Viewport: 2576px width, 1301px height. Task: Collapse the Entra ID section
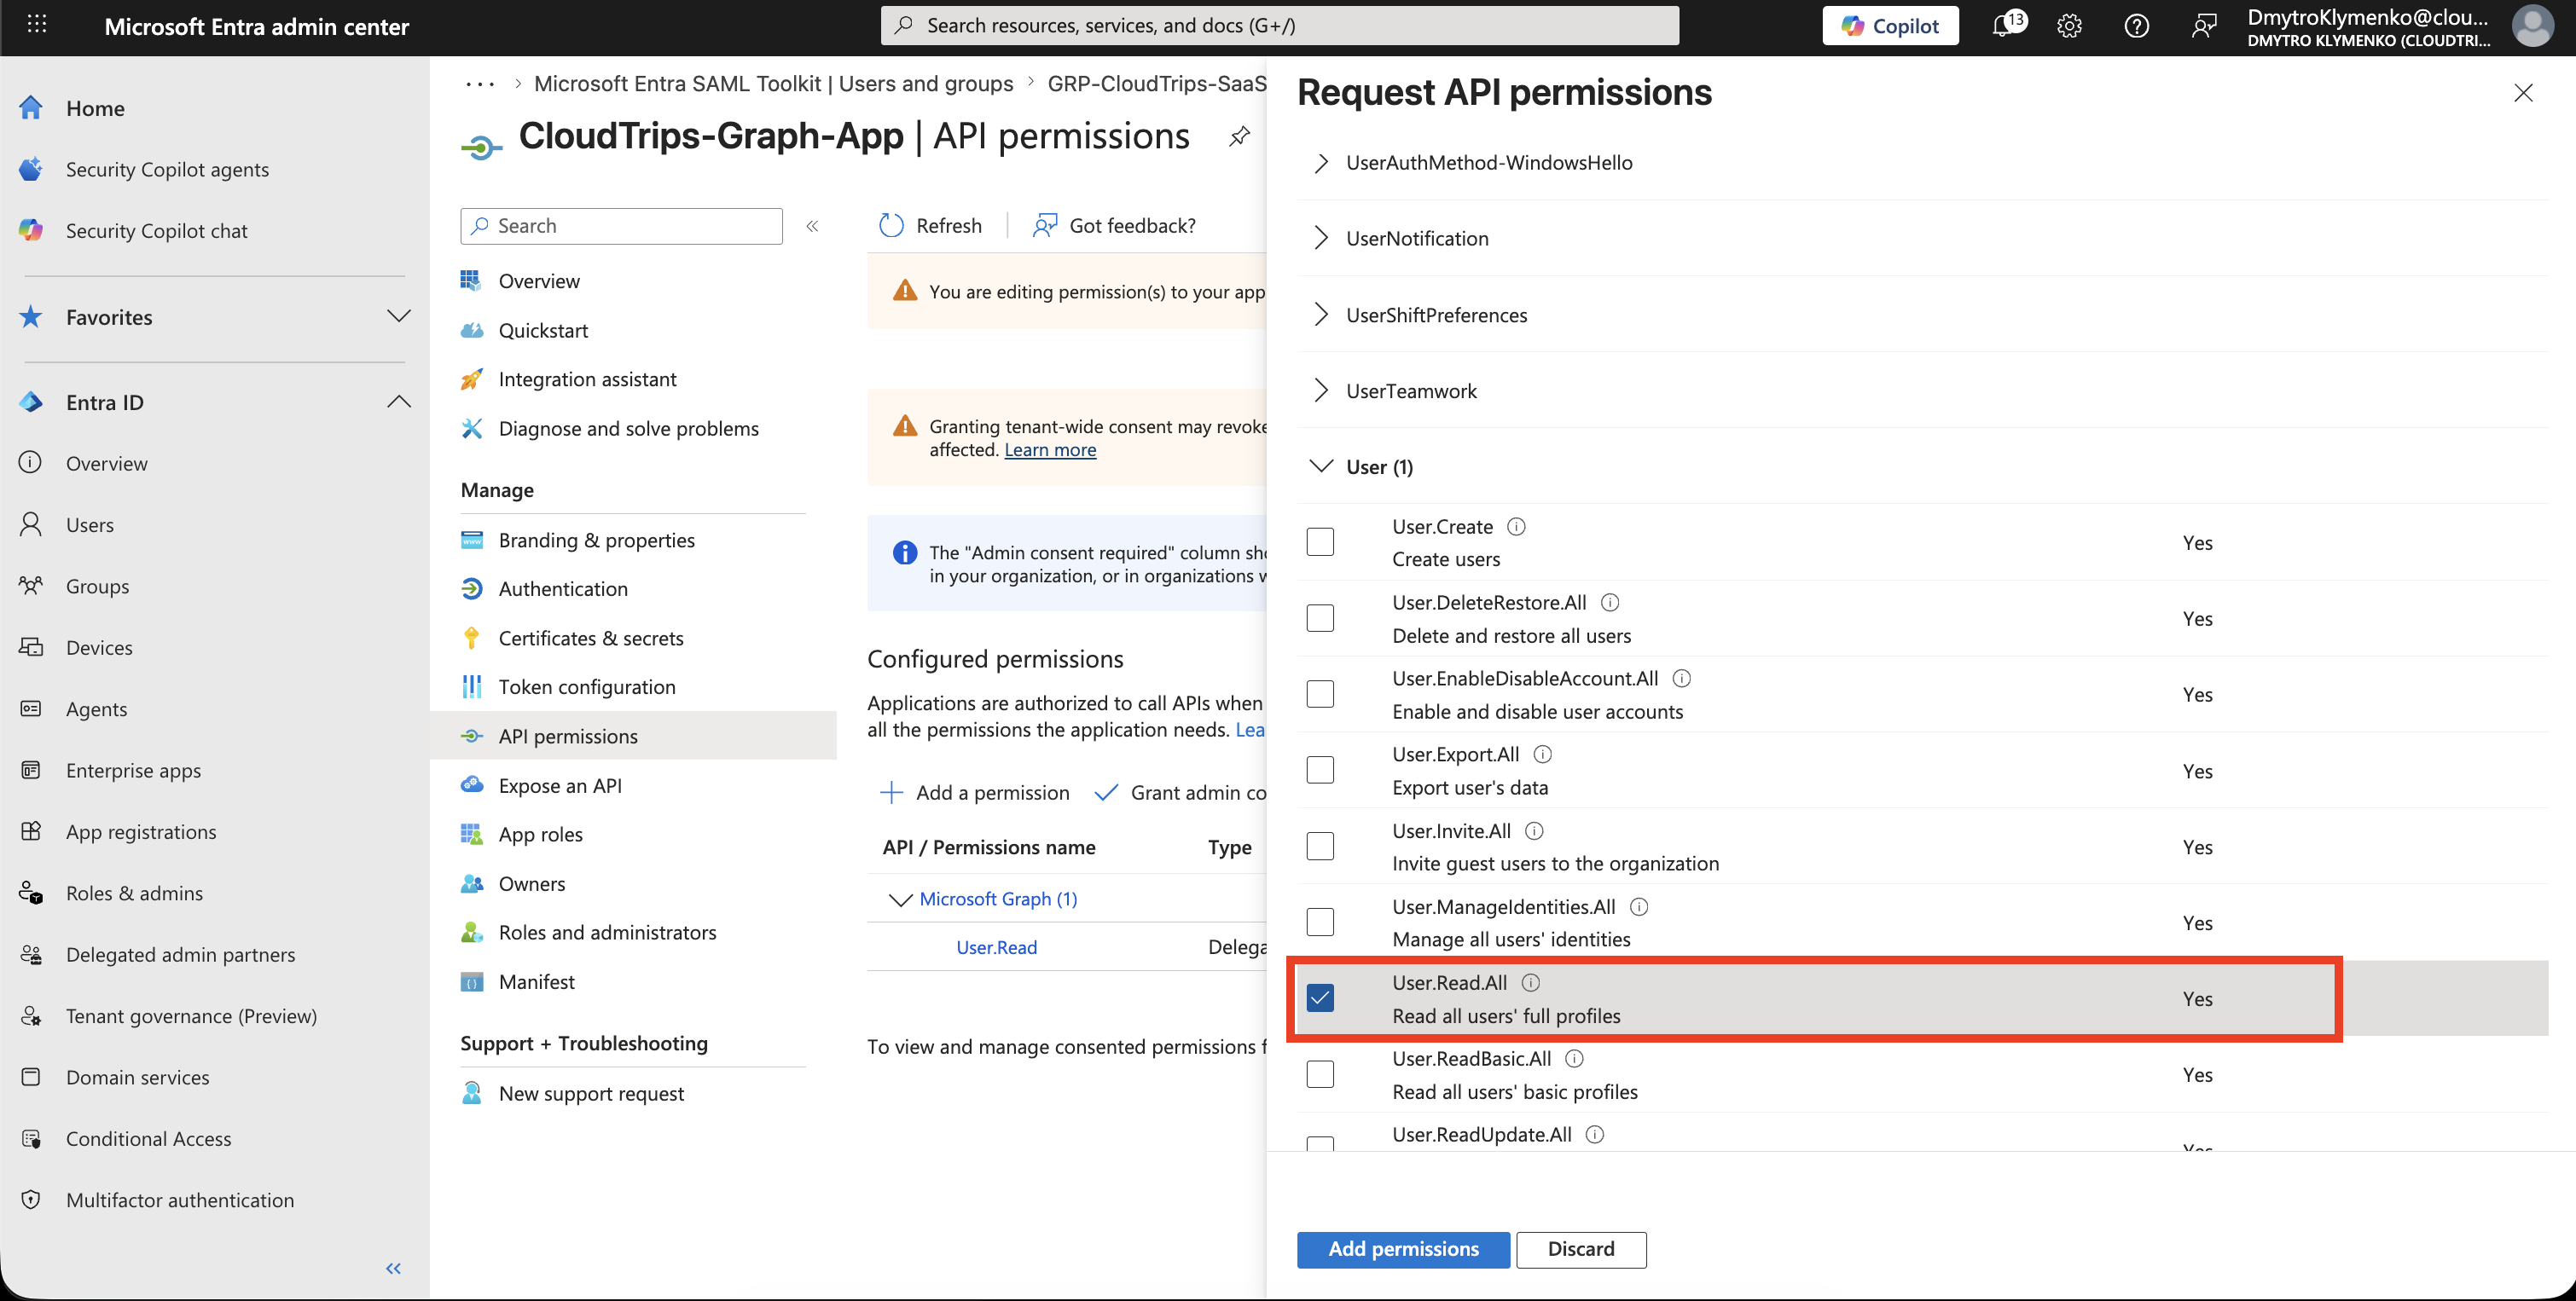tap(398, 402)
